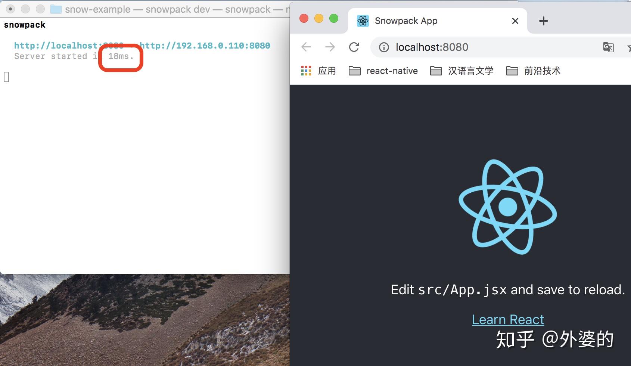
Task: Click the Chrome apps grid icon on bookmarks bar
Action: tap(305, 71)
